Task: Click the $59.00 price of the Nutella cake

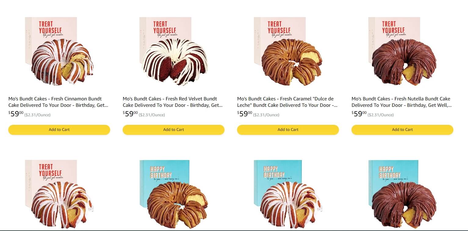Action: click(x=359, y=114)
